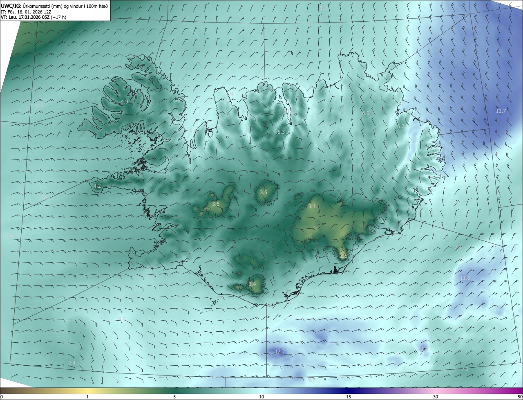The image size is (523, 400).
Task: Click the 12.7 value south of Iceland
Action: (280, 351)
